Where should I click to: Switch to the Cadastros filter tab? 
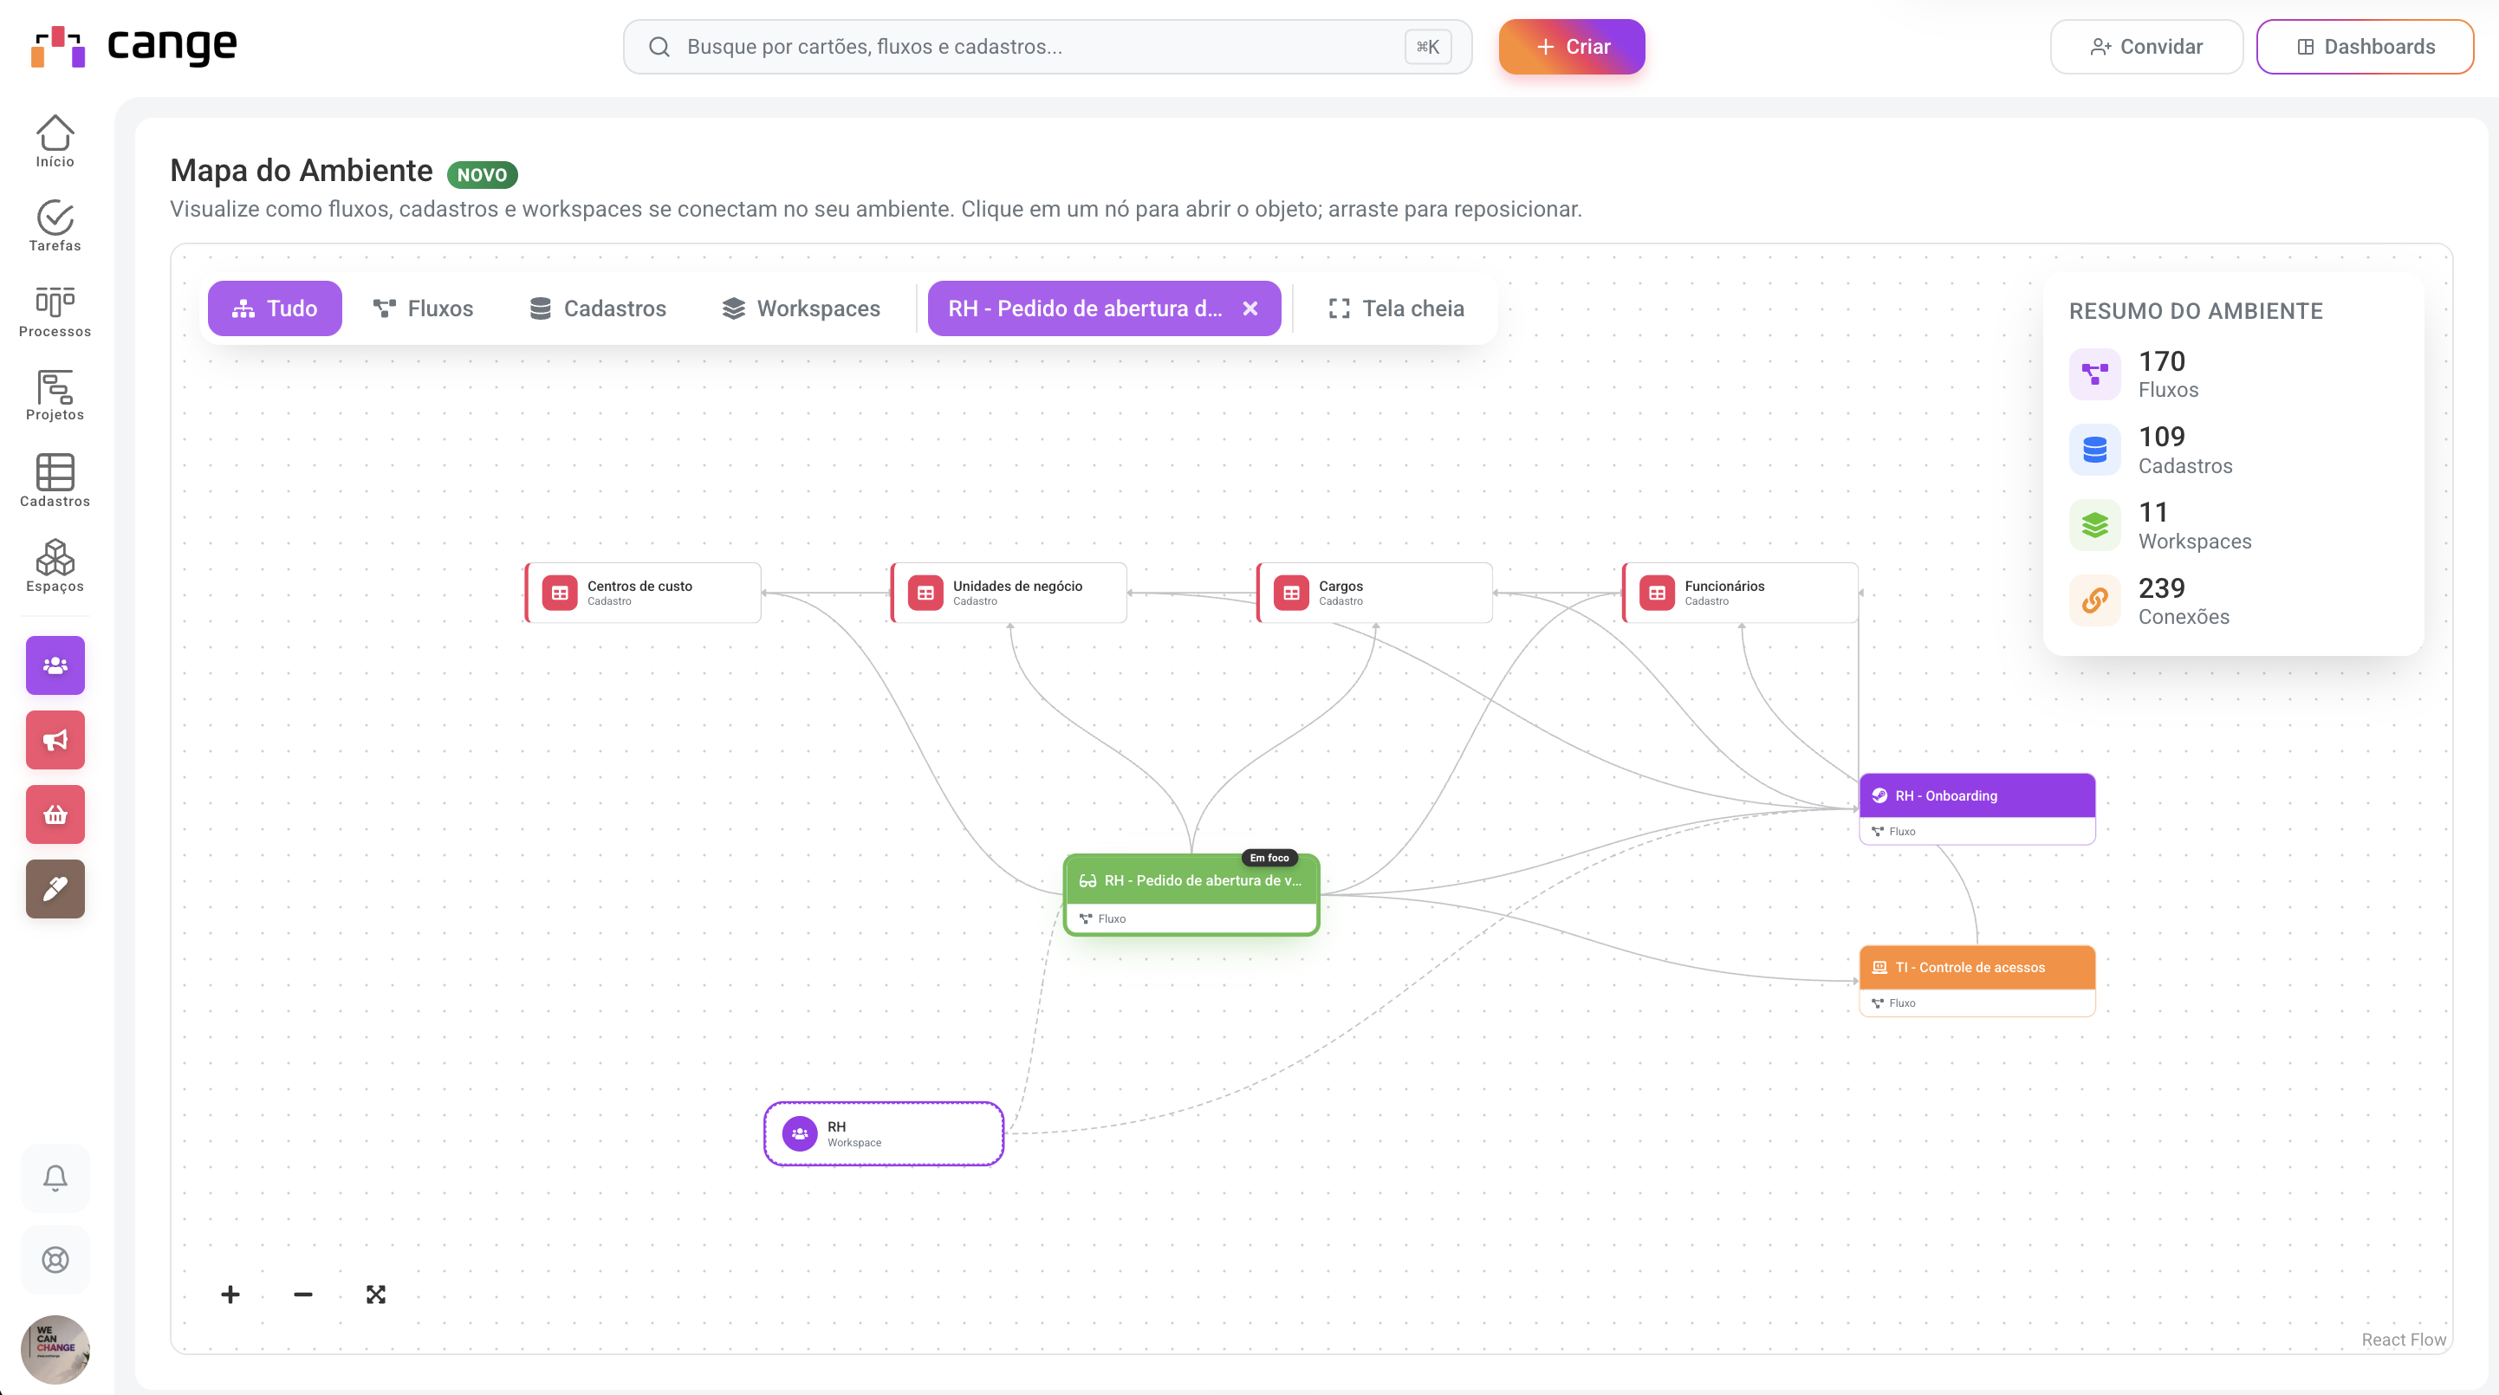click(x=598, y=308)
